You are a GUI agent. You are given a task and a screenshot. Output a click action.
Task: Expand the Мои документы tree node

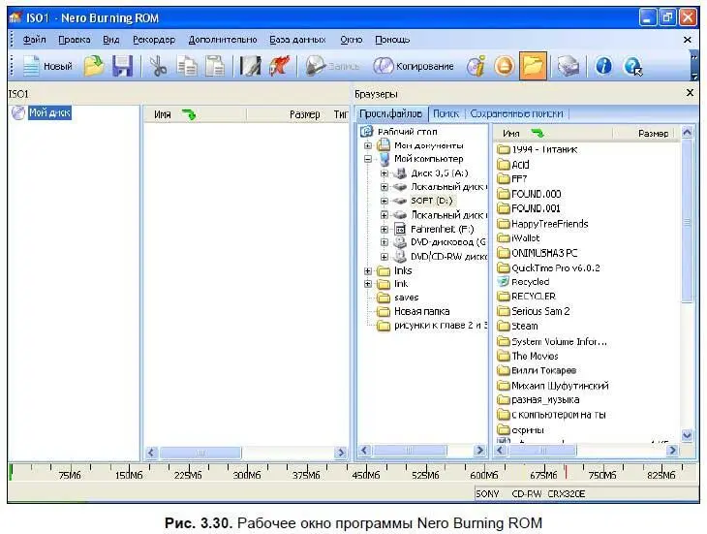(369, 145)
